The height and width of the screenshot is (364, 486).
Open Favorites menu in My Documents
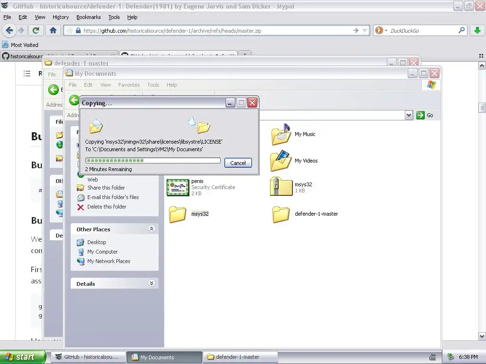129,85
